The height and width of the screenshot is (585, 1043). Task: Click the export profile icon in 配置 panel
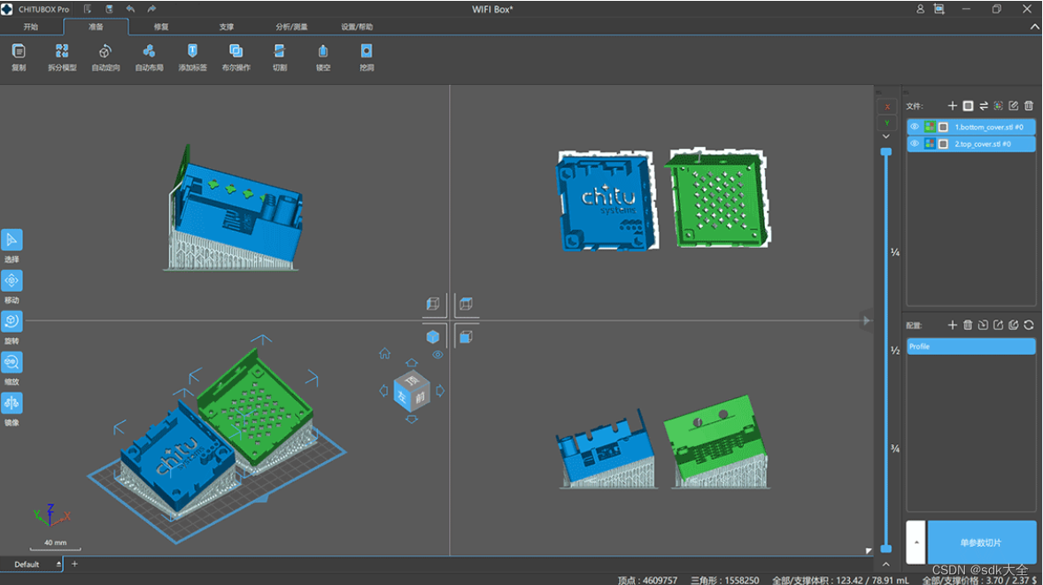click(x=999, y=325)
